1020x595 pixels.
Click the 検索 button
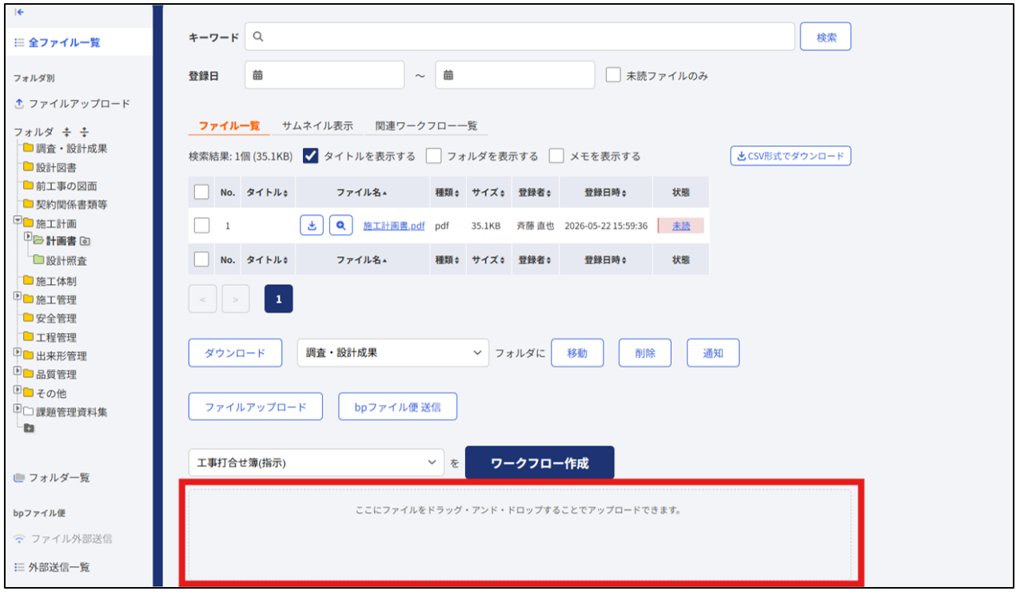[826, 37]
